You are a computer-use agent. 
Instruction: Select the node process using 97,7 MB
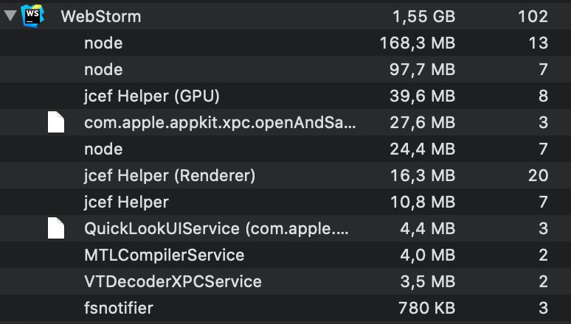click(x=285, y=69)
